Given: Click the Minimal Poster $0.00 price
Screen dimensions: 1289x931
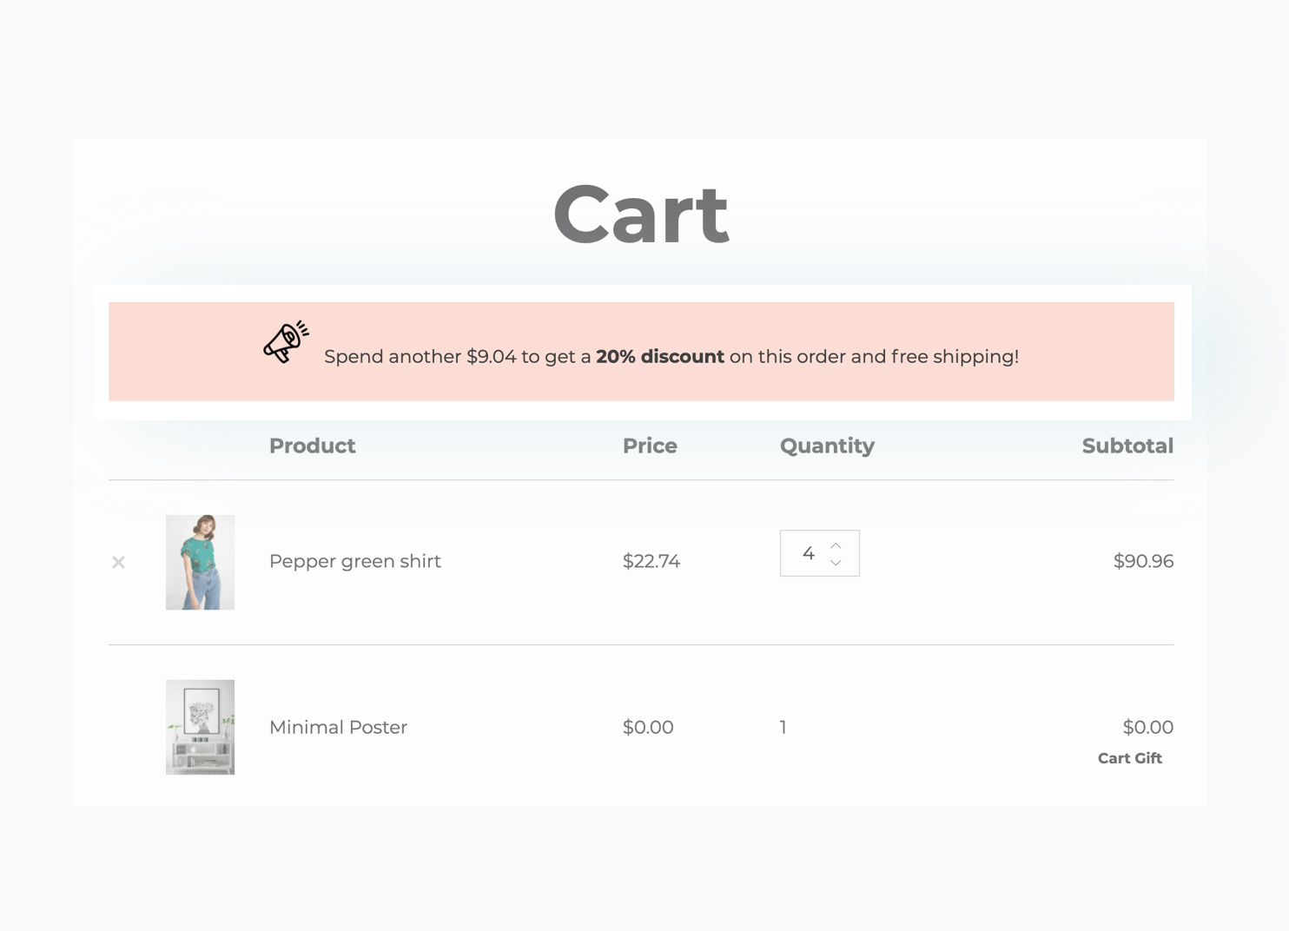Looking at the screenshot, I should click(647, 727).
